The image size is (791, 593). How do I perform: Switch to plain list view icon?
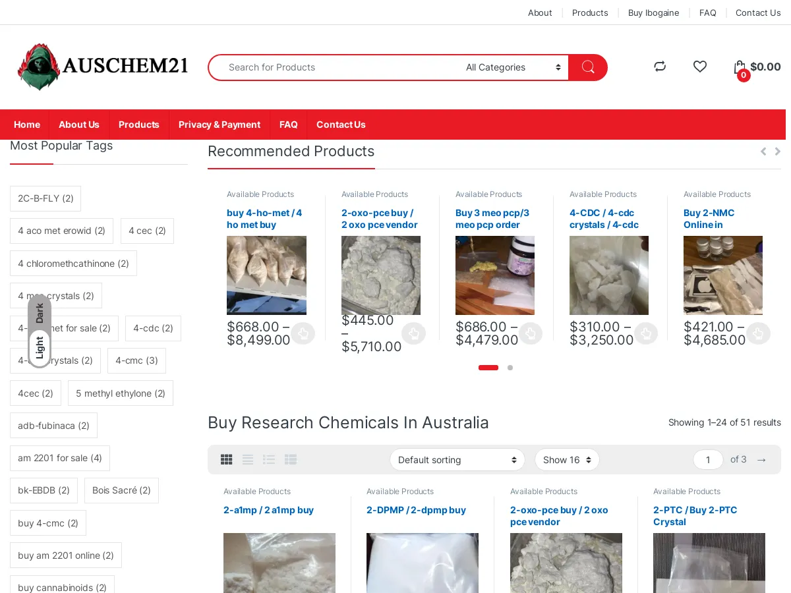248,460
